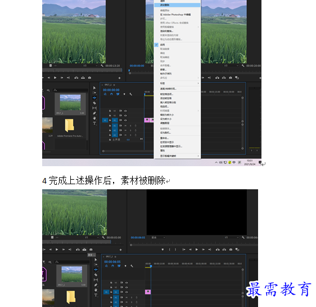316x307 pixels.
Task: Click Export Frame camera under upper source monitor
Action: [89, 78]
